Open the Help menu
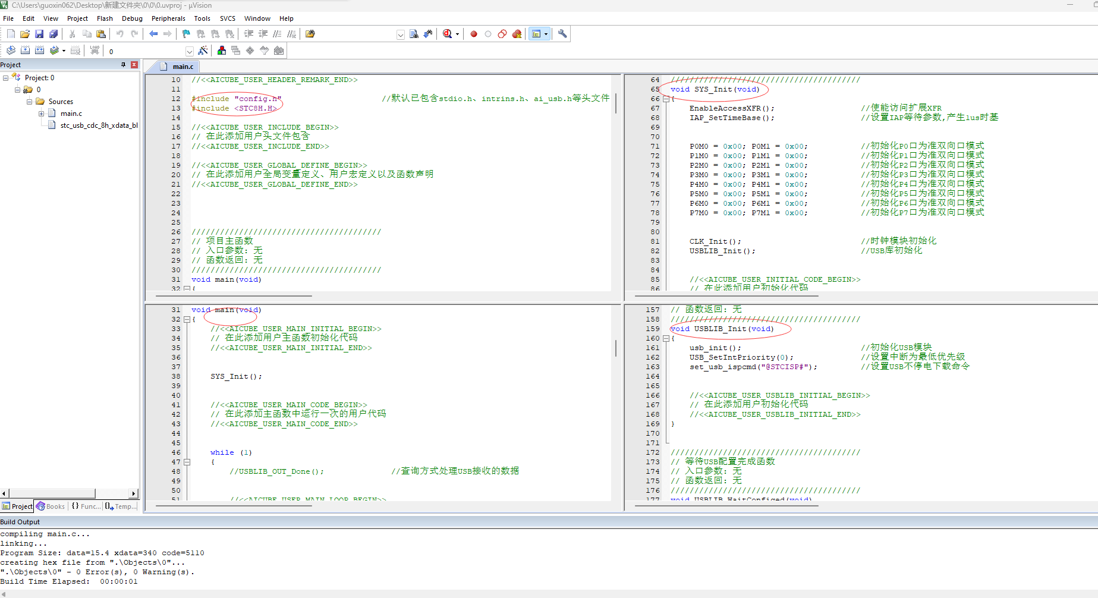 tap(287, 18)
